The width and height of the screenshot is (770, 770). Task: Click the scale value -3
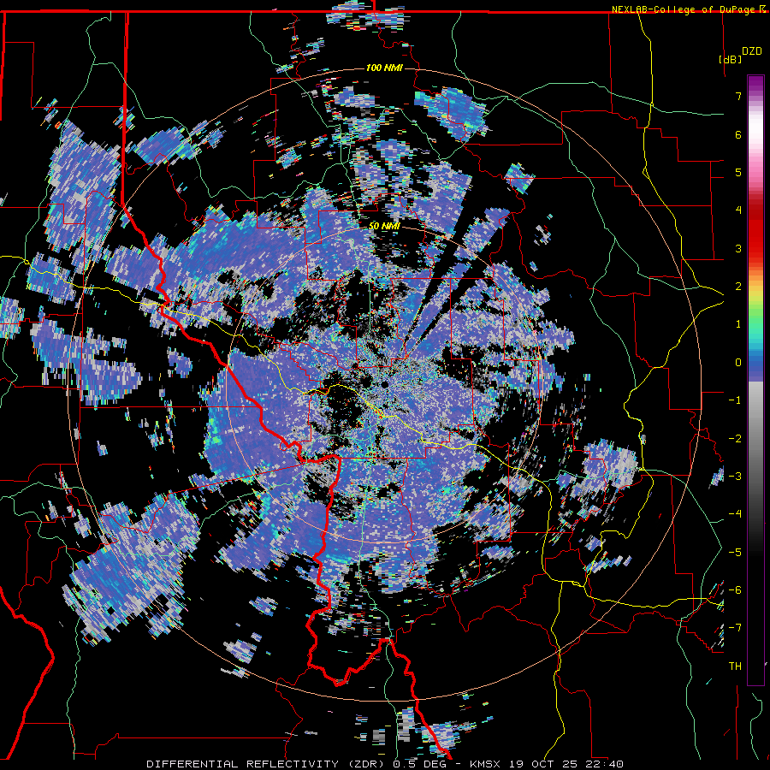point(736,477)
